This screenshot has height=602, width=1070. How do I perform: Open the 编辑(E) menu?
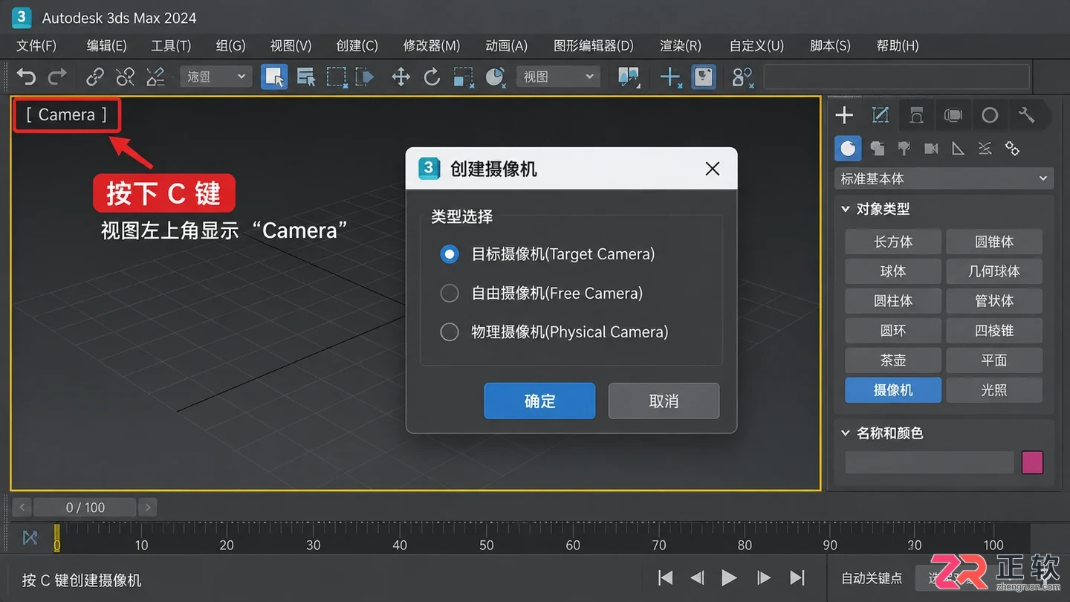point(106,45)
